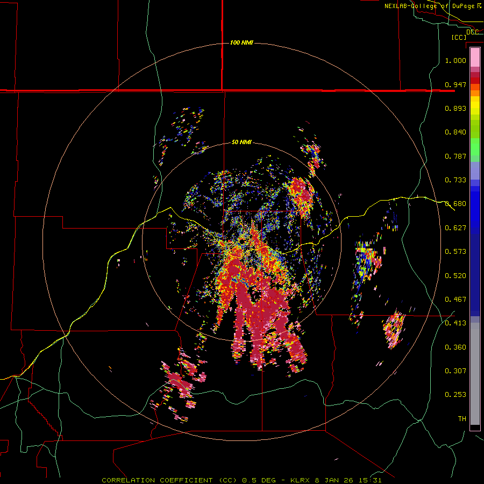
Task: Pick the gray segment of color bar
Action: tap(475, 374)
